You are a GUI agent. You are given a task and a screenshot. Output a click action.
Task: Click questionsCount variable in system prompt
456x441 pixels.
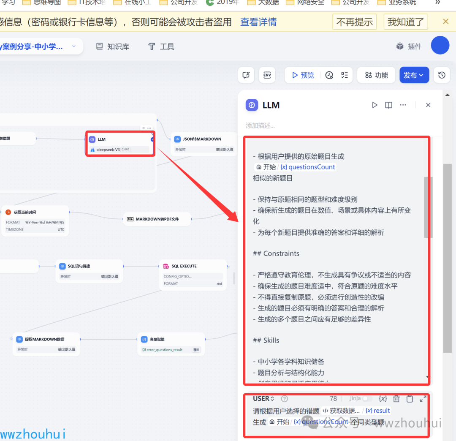pos(307,167)
